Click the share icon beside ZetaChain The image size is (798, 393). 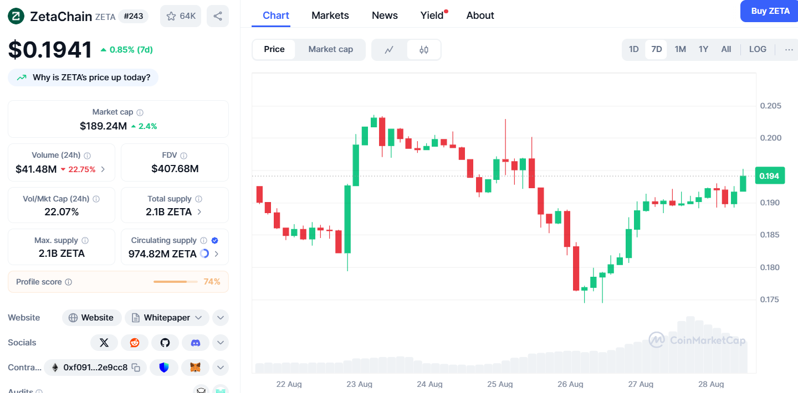click(218, 16)
